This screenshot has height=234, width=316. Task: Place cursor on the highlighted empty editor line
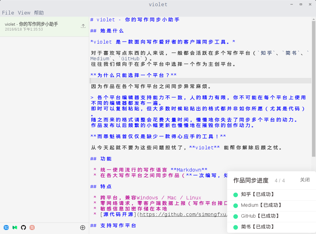click(x=200, y=81)
